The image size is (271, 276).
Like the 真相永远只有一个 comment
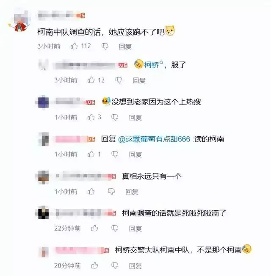point(91,191)
